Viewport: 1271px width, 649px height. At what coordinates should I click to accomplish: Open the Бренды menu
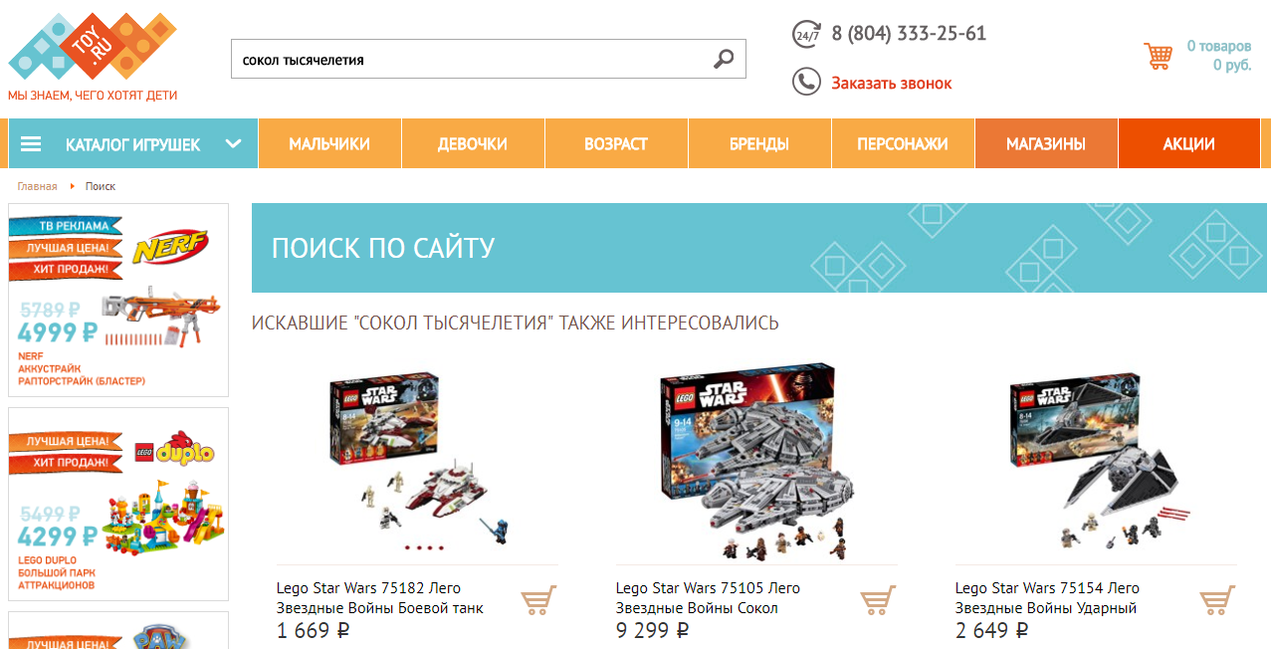759,144
